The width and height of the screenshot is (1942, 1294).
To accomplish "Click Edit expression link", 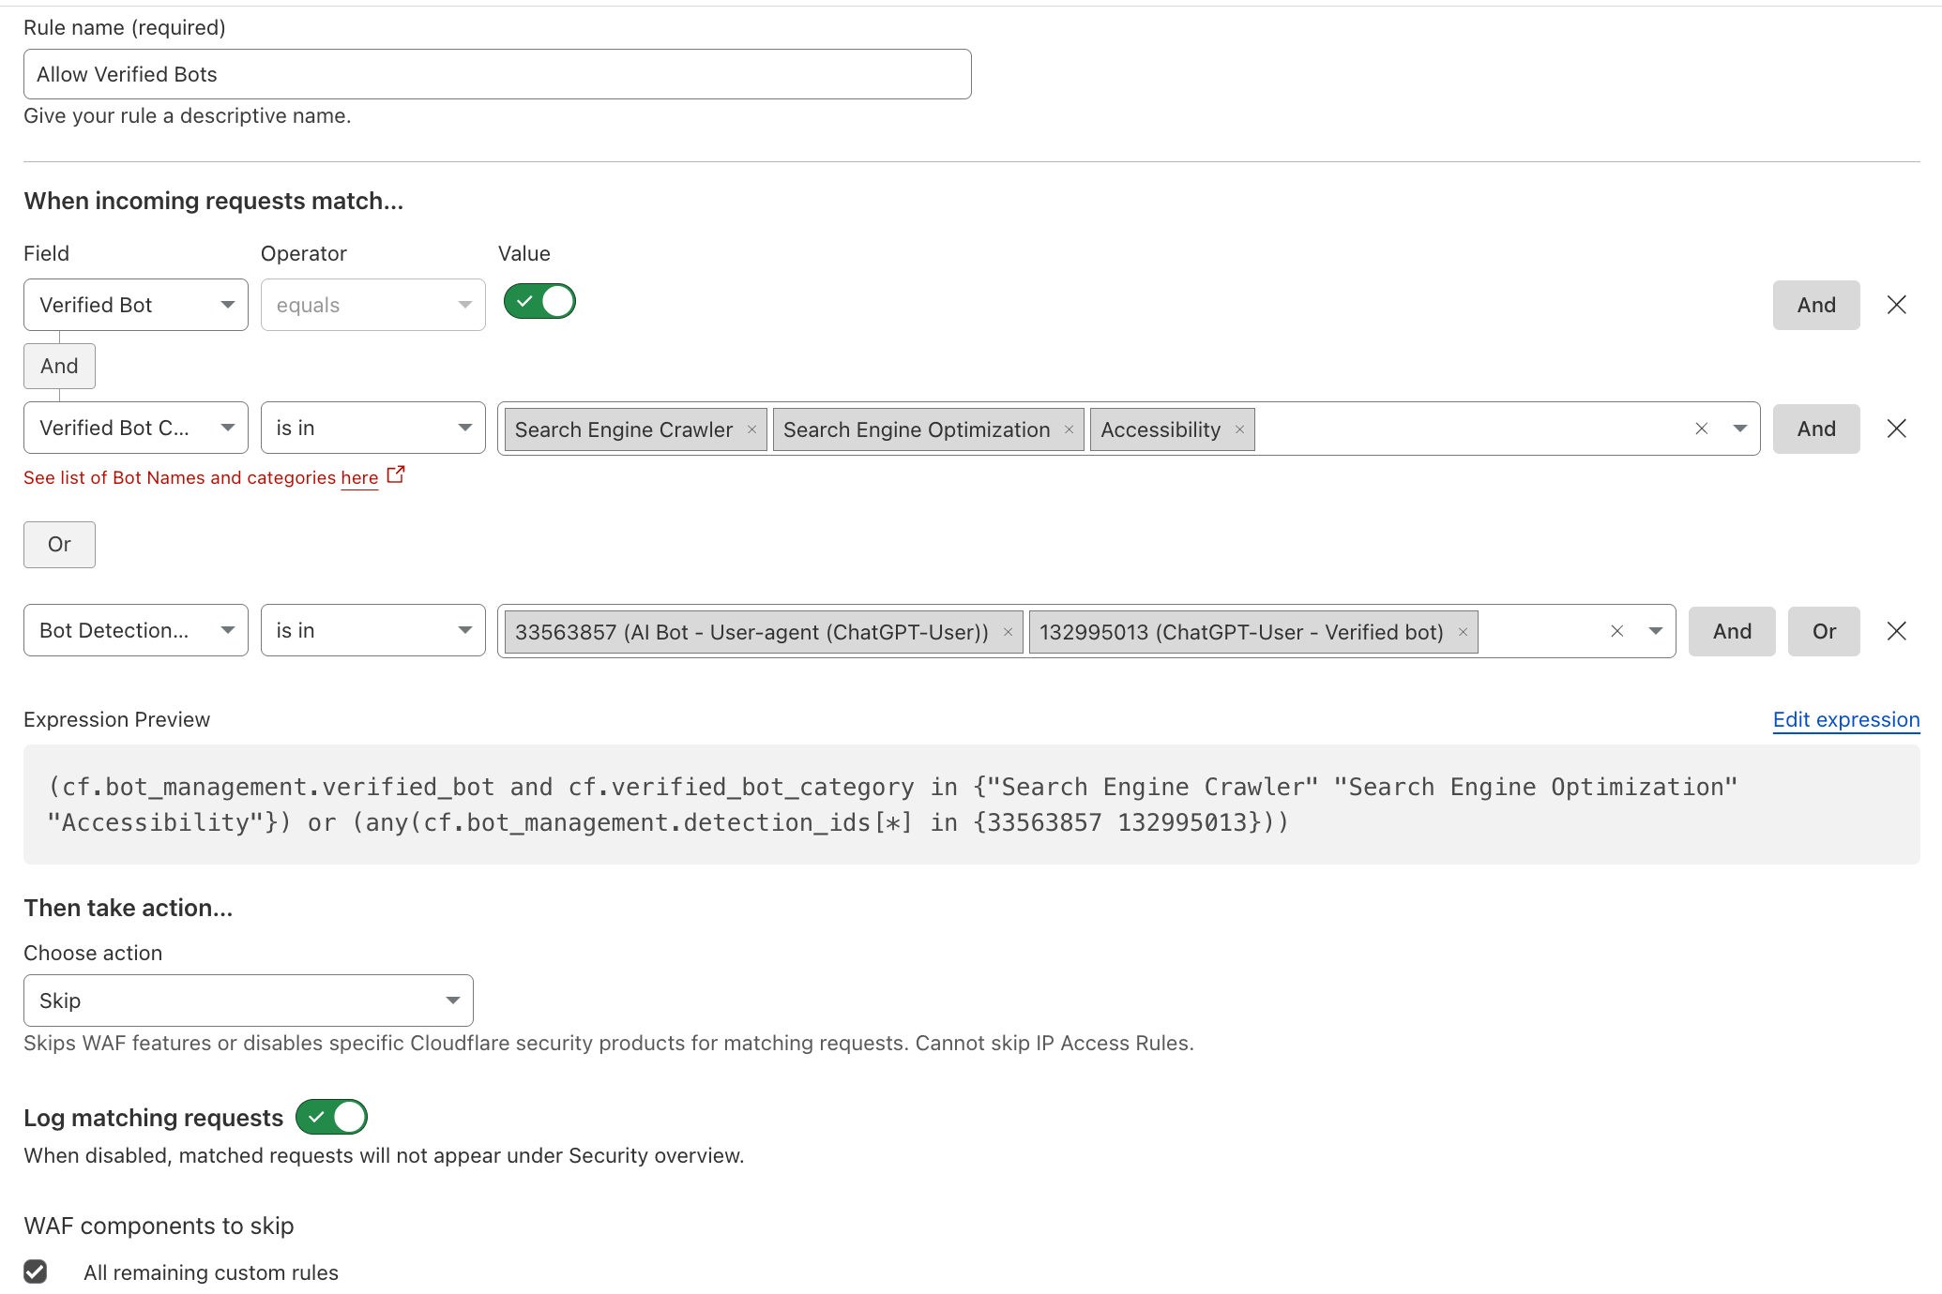I will 1845,719.
